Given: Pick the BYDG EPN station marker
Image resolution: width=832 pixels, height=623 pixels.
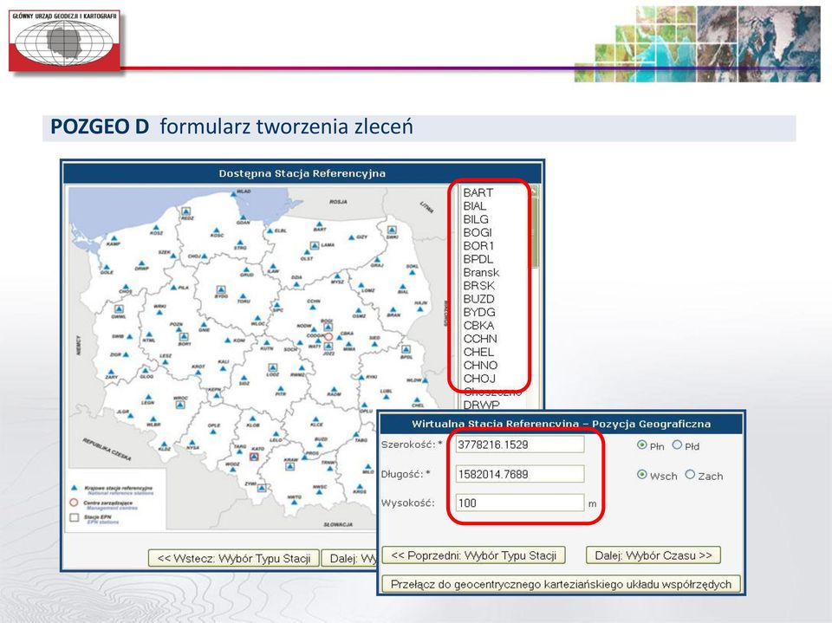Looking at the screenshot, I should [221, 289].
